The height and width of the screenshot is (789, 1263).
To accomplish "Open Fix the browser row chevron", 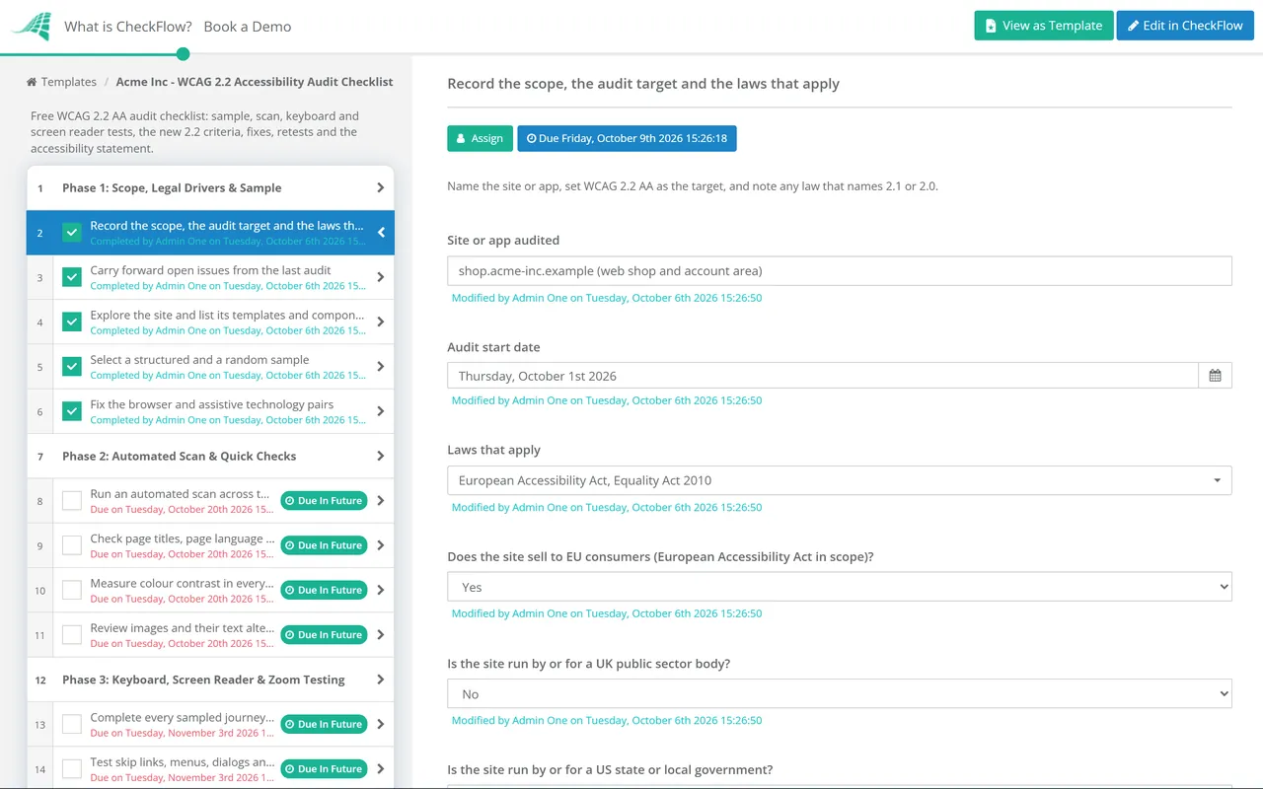I will (x=381, y=411).
